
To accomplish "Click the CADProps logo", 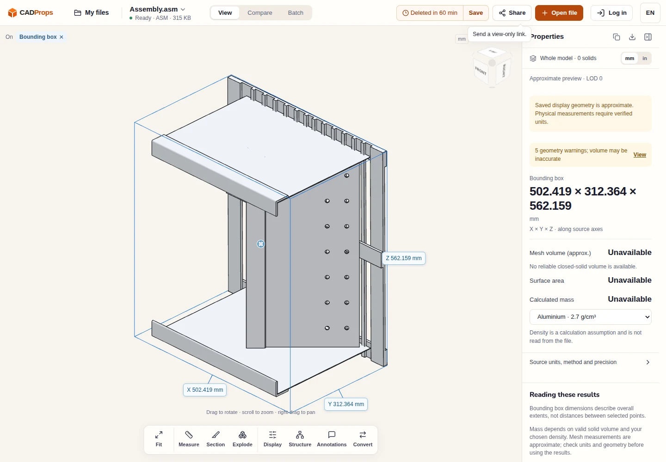I will [31, 12].
